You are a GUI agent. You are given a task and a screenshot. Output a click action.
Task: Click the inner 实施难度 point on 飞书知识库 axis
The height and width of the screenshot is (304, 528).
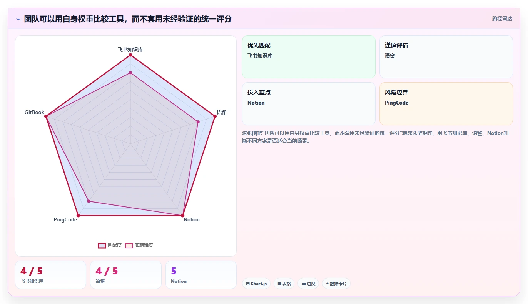click(x=130, y=73)
